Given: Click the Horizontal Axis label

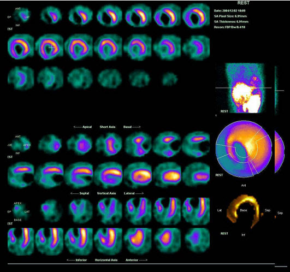Looking at the screenshot, I should click(106, 260).
